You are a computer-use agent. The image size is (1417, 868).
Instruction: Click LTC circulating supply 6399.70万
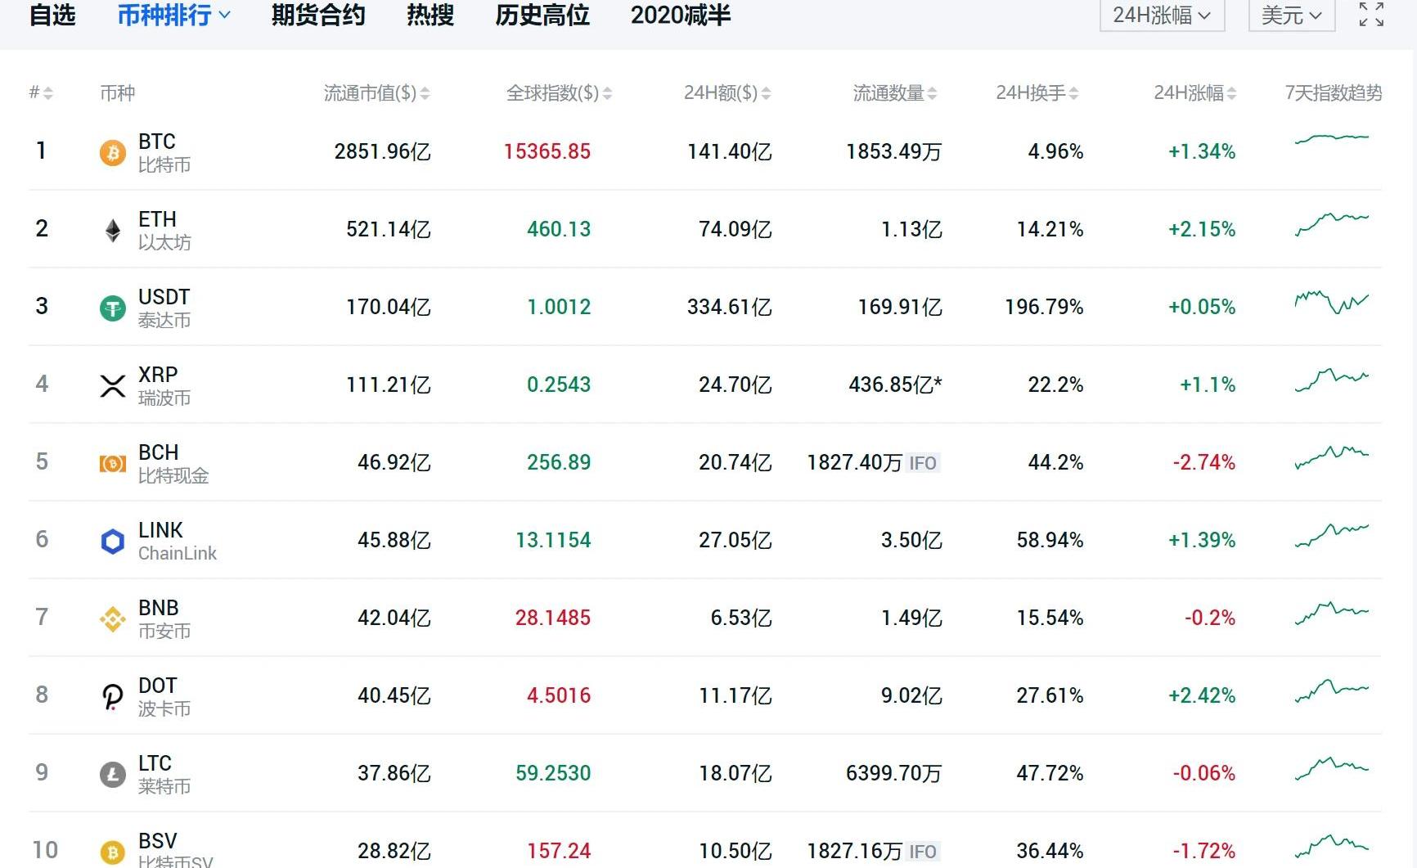click(x=894, y=774)
